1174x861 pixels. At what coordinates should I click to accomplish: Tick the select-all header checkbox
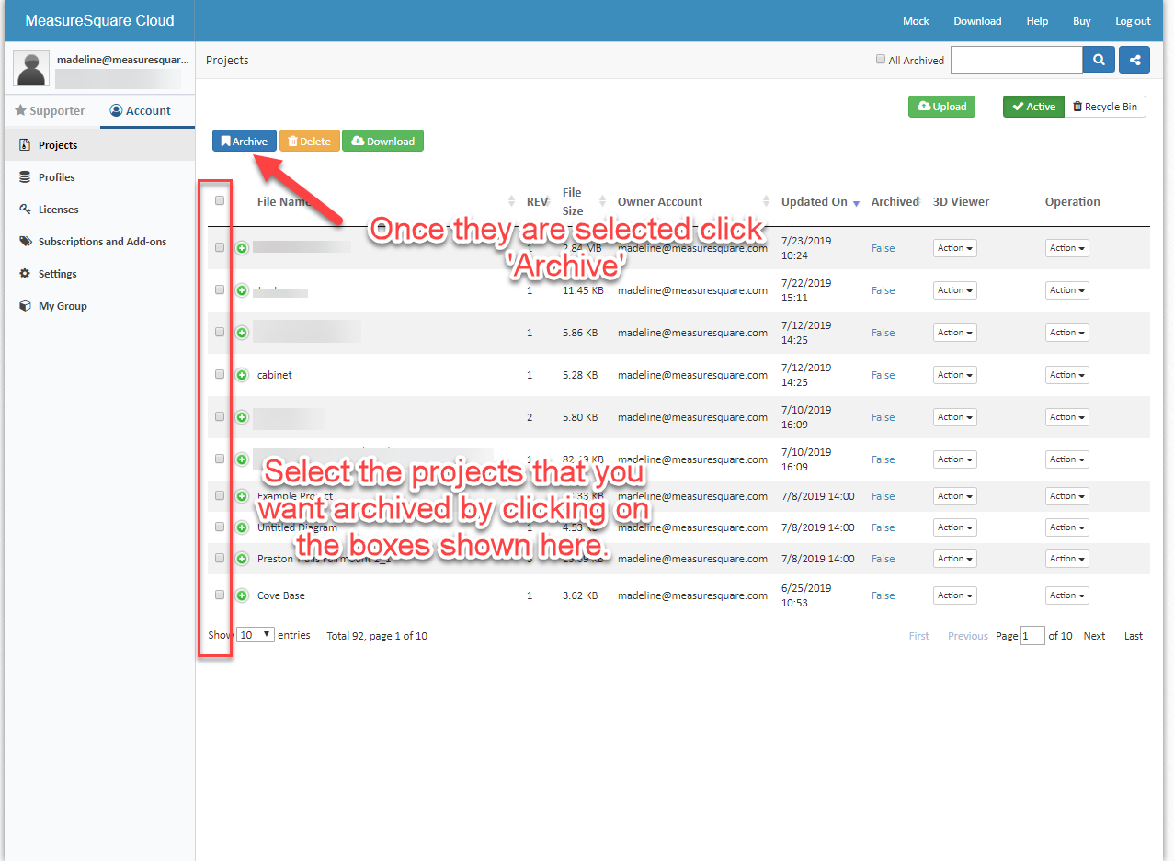pos(220,200)
